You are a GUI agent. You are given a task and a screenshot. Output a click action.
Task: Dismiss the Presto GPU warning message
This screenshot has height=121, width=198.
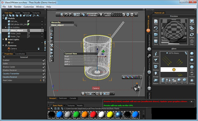(191, 102)
